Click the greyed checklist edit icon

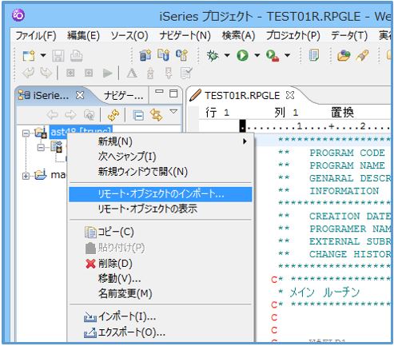tap(186, 73)
